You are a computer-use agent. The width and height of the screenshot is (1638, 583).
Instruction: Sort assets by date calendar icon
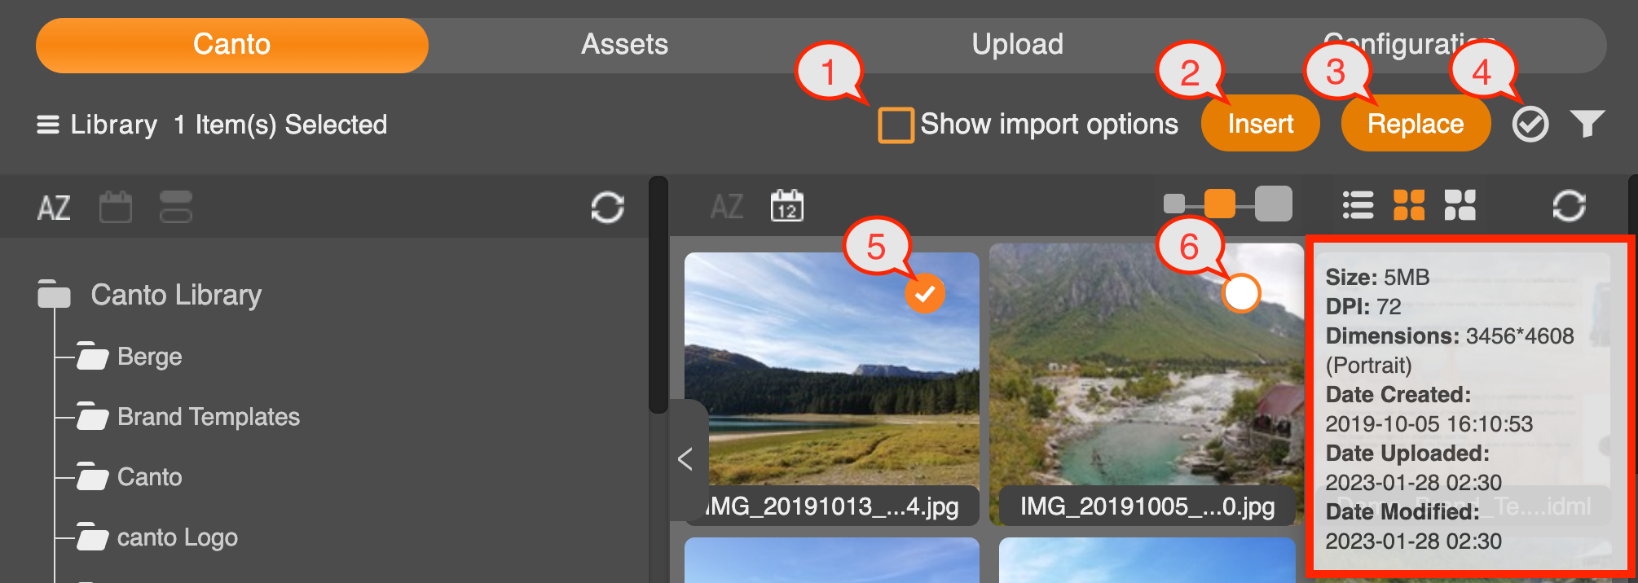[x=786, y=206]
